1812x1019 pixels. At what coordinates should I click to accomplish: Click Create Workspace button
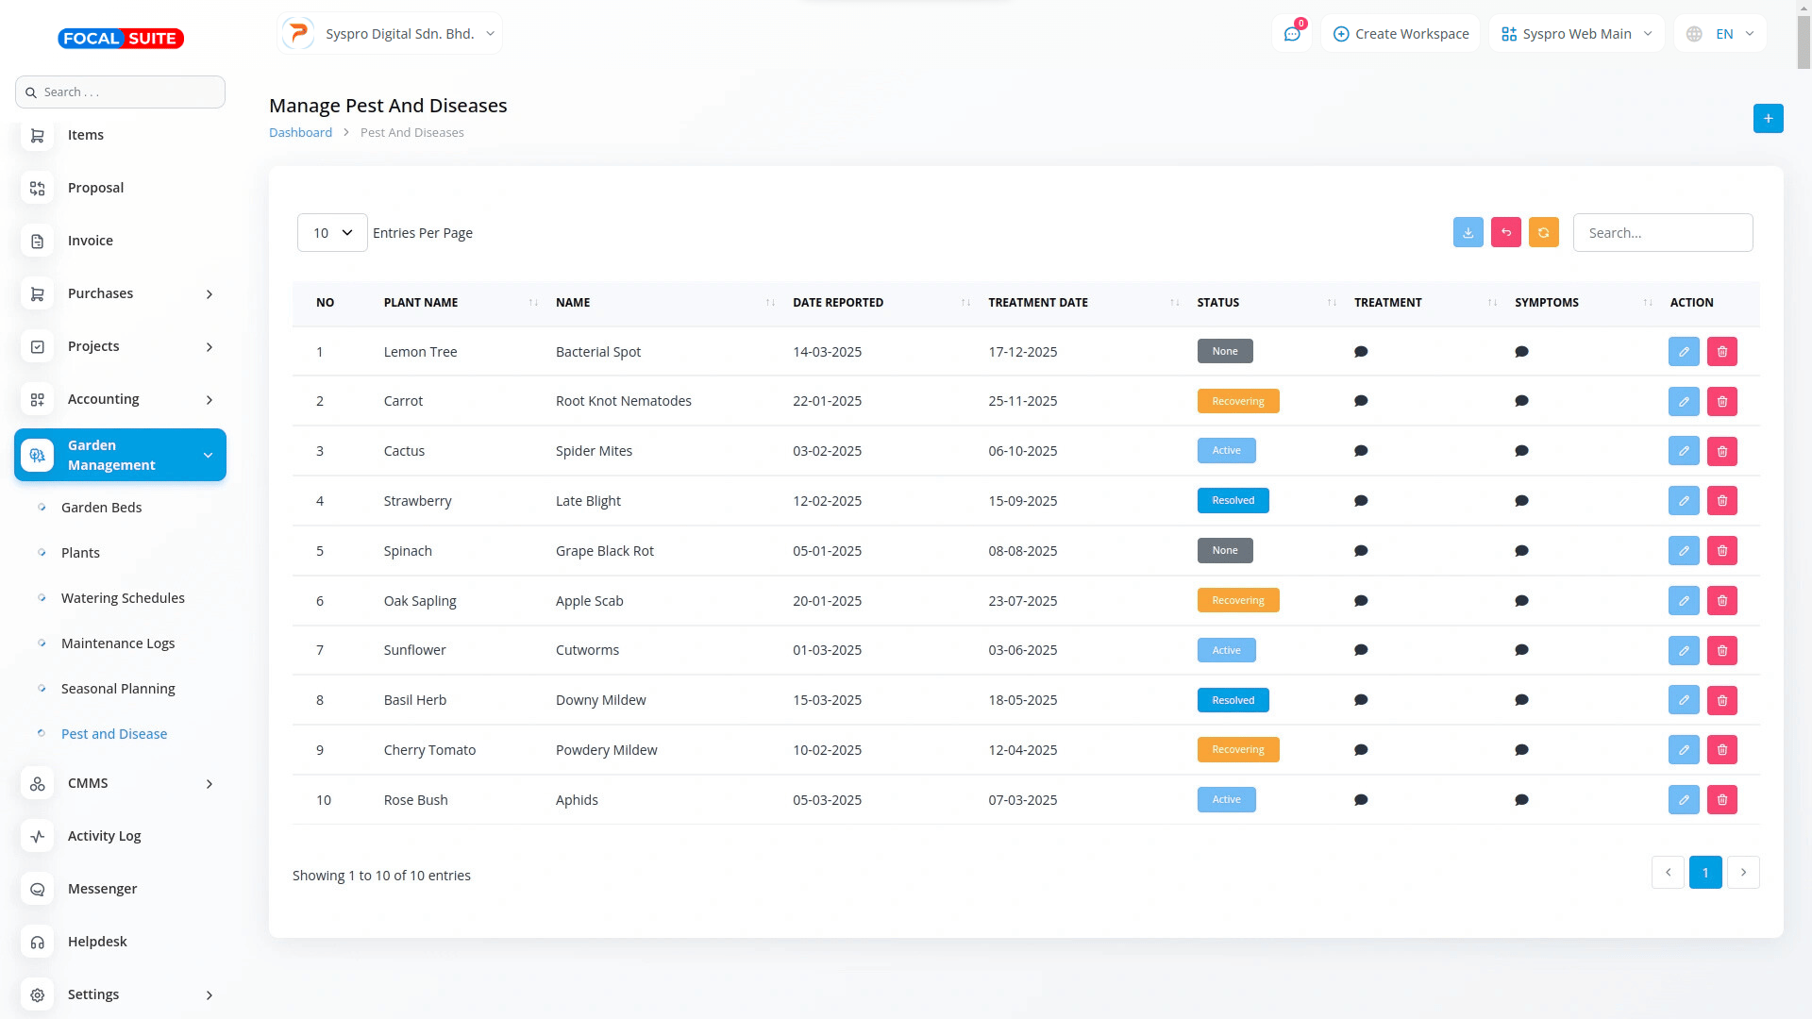(x=1401, y=34)
